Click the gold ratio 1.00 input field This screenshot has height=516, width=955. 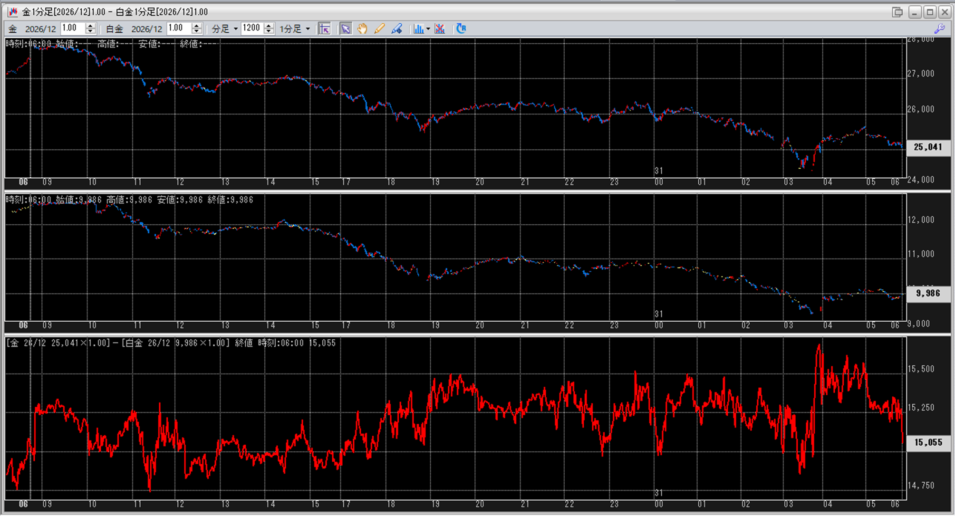(x=73, y=29)
